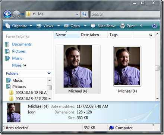
Task: Collapse the Folders pane chevron
Action: [x=49, y=73]
